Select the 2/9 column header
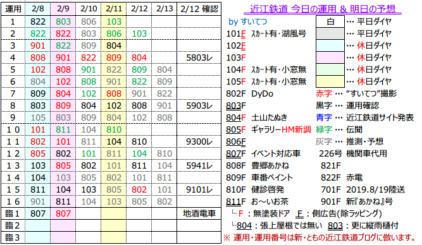 63,9
